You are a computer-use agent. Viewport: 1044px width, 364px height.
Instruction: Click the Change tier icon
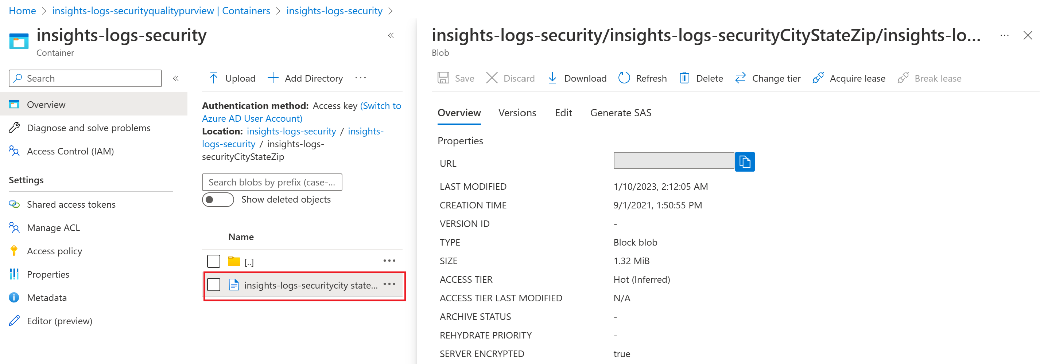point(740,78)
